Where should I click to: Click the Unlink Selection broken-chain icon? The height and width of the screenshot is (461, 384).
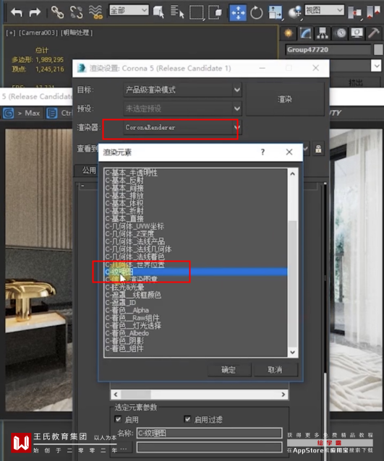tap(77, 12)
